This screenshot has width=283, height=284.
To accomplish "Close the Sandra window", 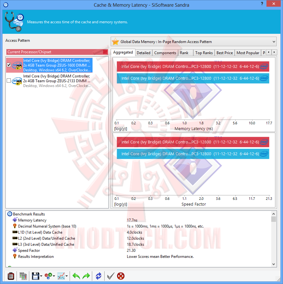I will 273,4.
